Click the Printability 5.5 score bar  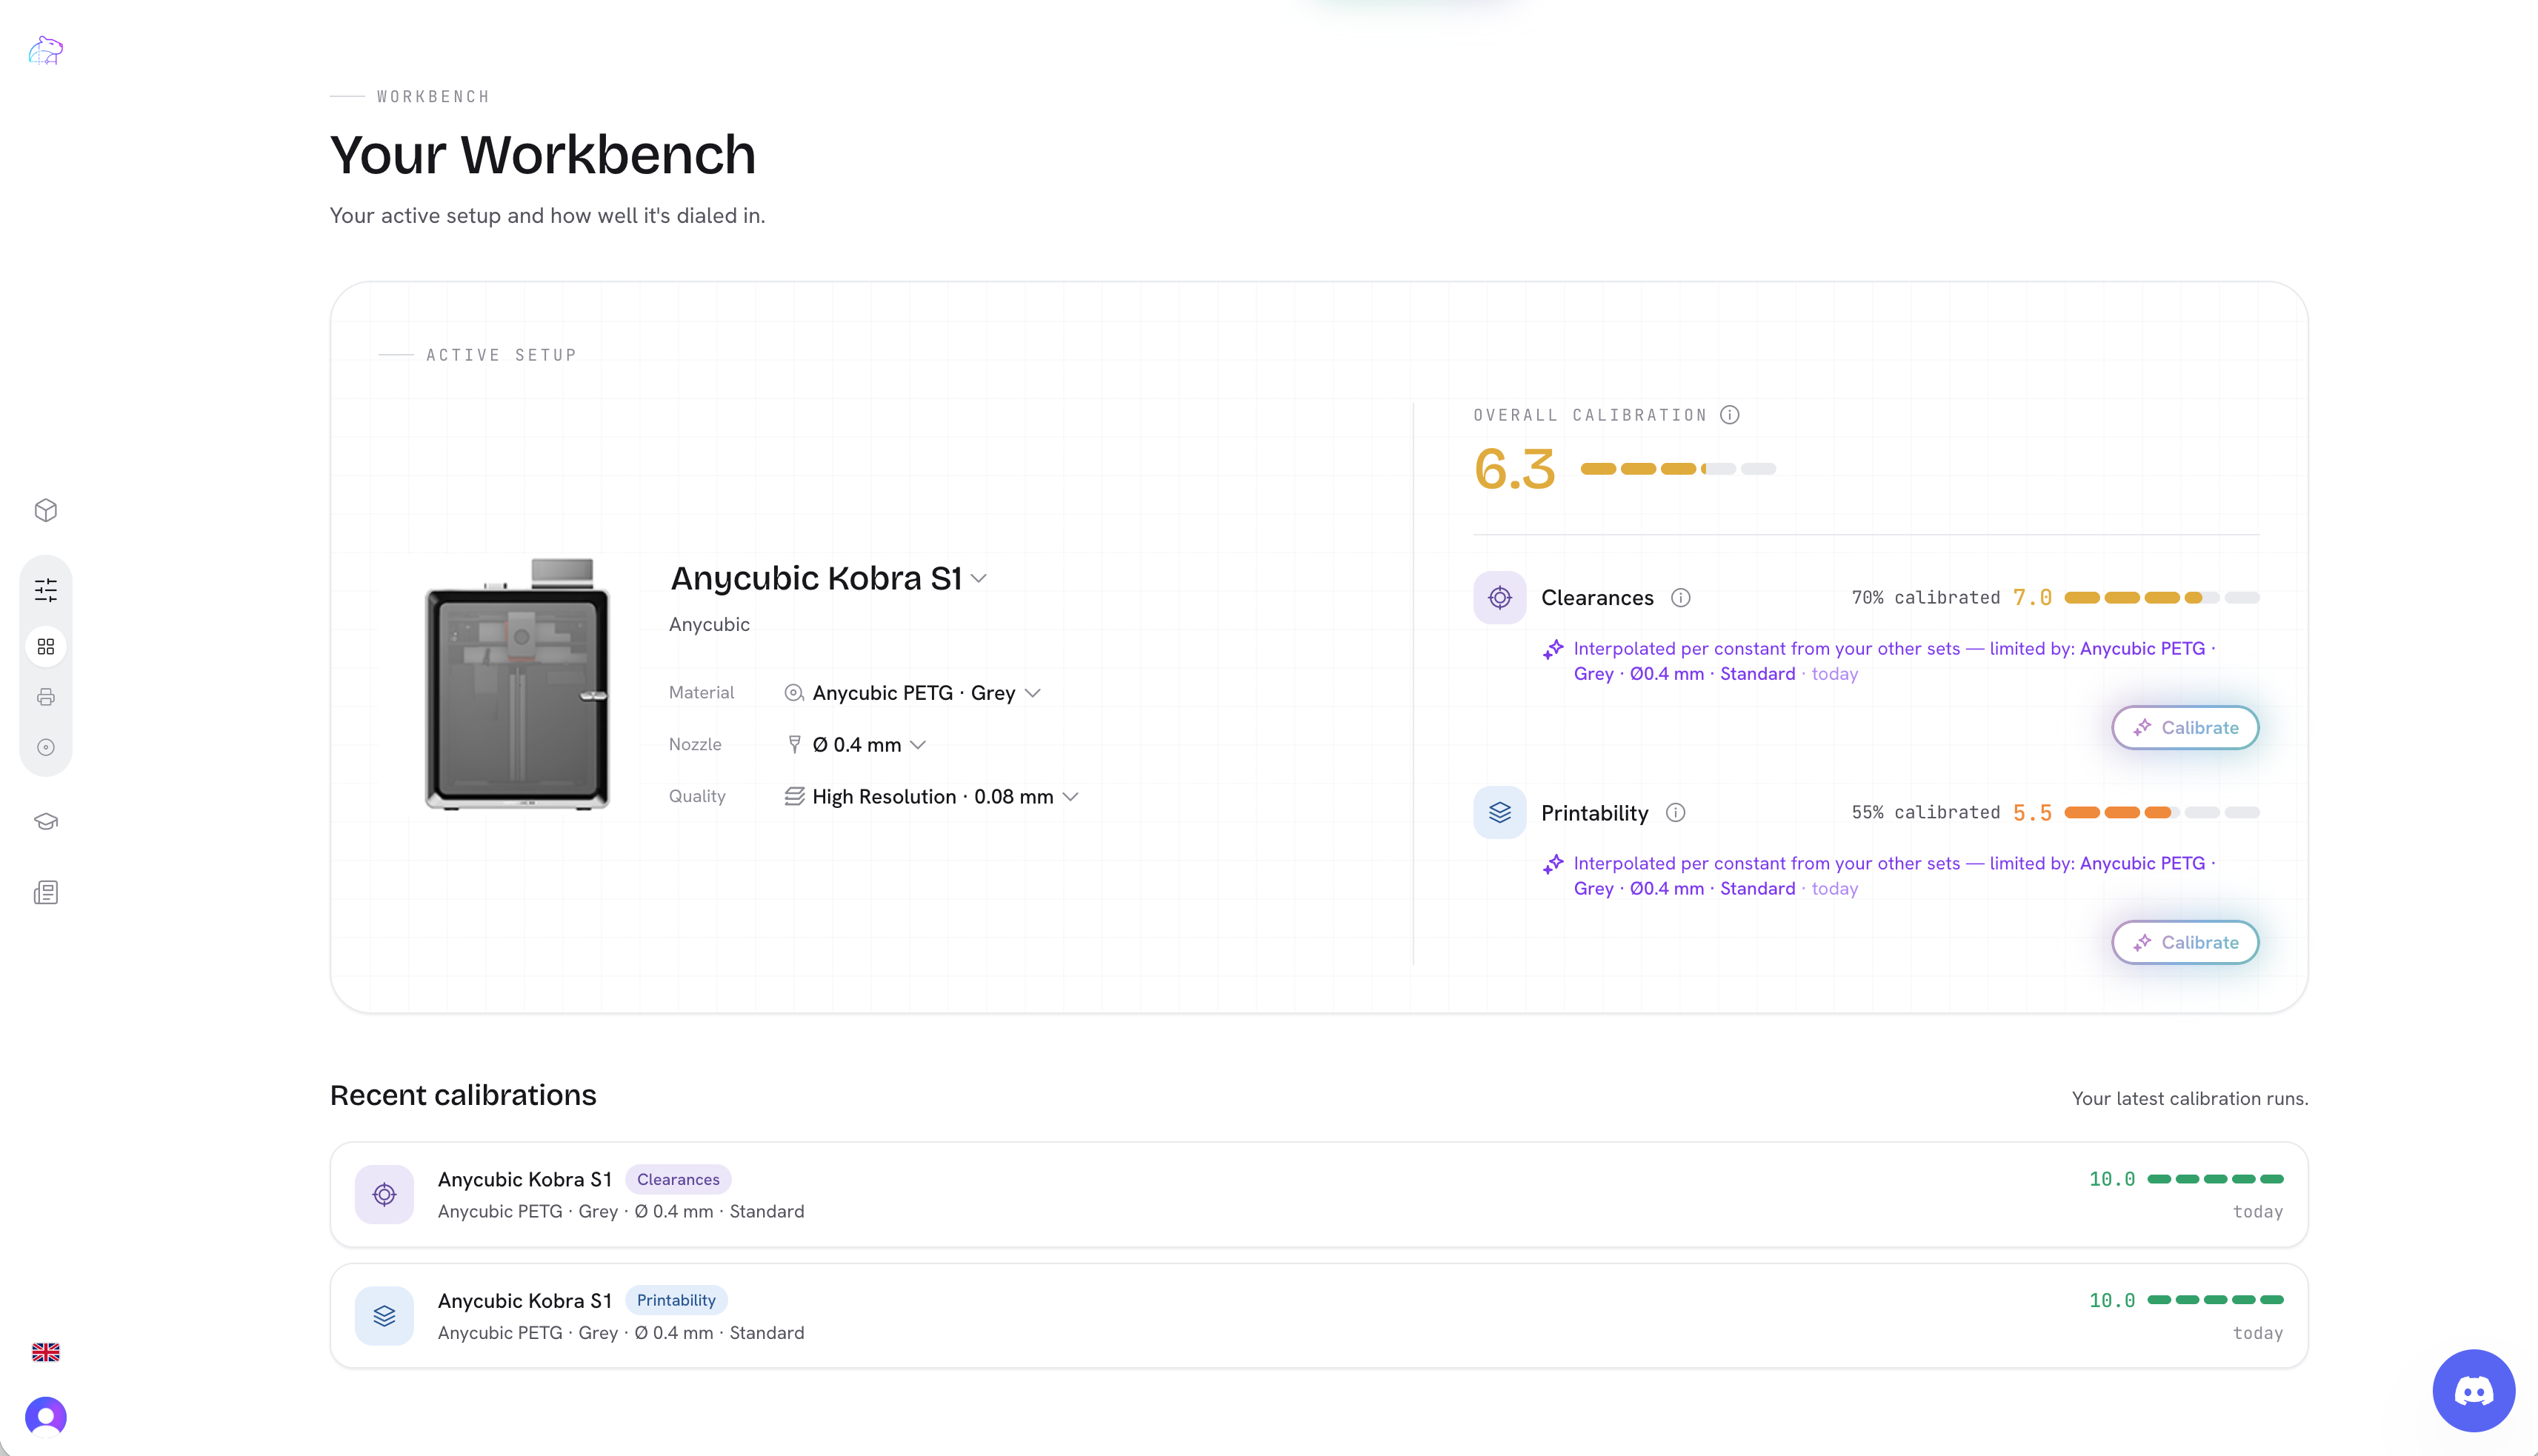pos(2162,813)
